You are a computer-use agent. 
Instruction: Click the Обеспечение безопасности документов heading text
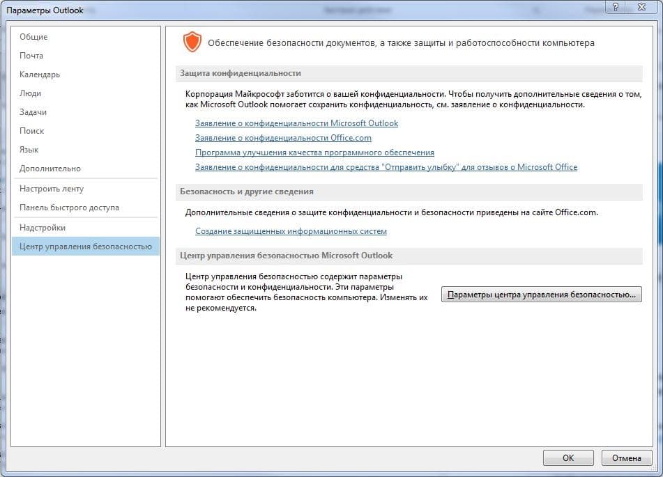(x=401, y=42)
